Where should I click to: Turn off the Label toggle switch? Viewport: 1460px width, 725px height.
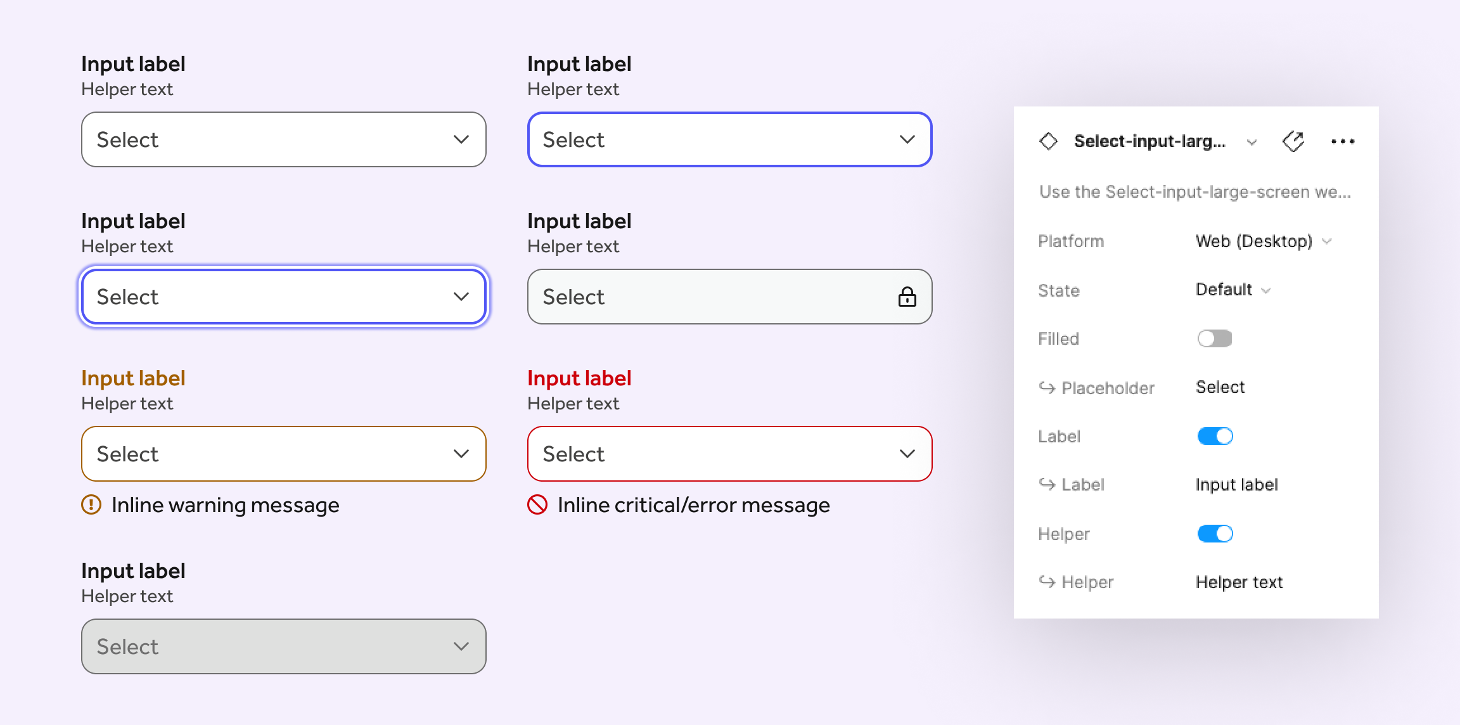click(1214, 436)
